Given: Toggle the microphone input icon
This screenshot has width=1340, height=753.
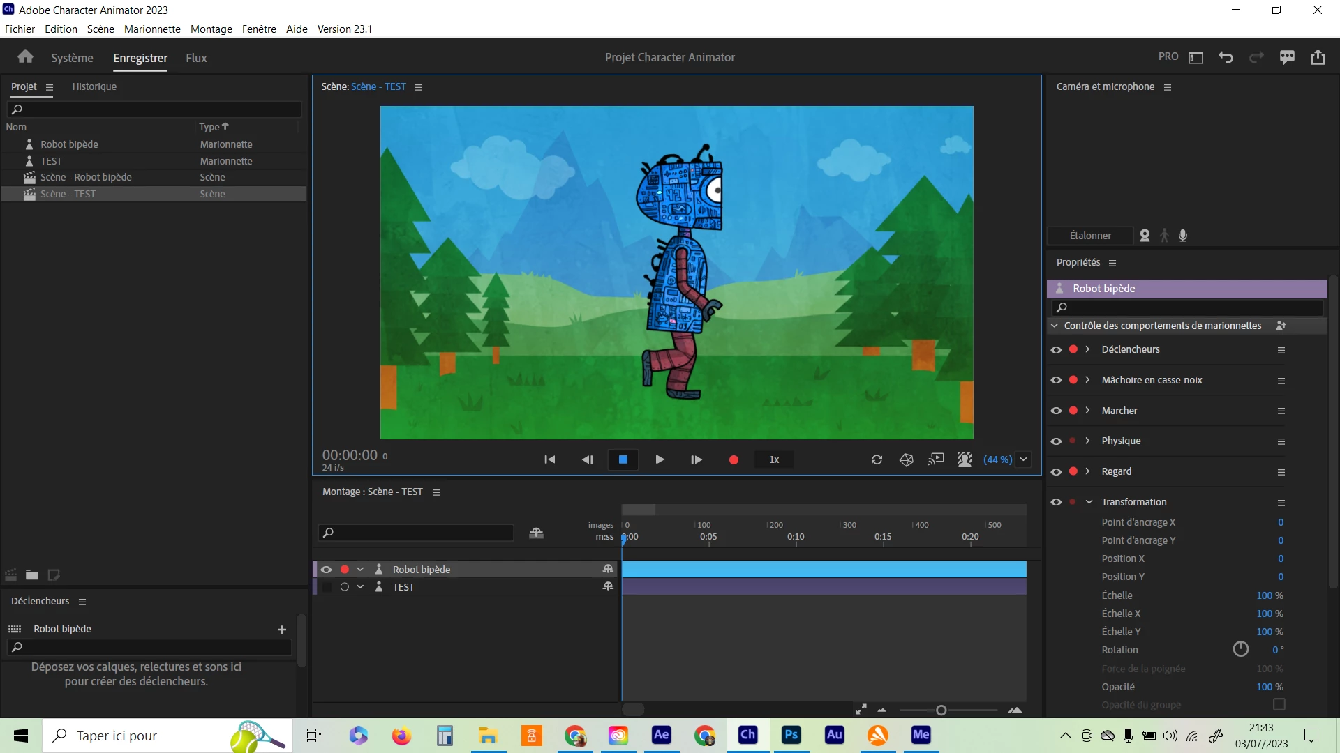Looking at the screenshot, I should [1183, 236].
